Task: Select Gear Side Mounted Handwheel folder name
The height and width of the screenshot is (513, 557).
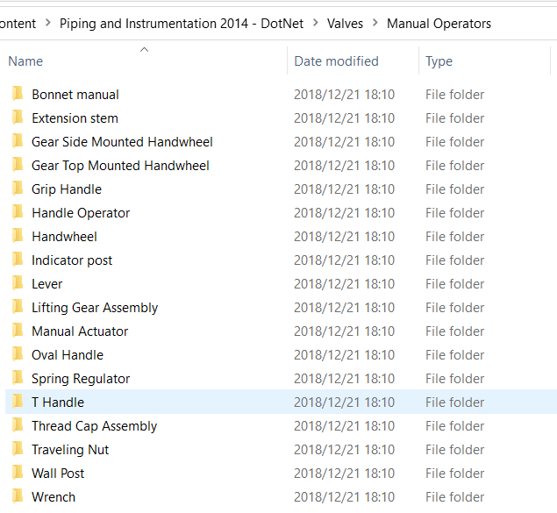Action: 122,142
